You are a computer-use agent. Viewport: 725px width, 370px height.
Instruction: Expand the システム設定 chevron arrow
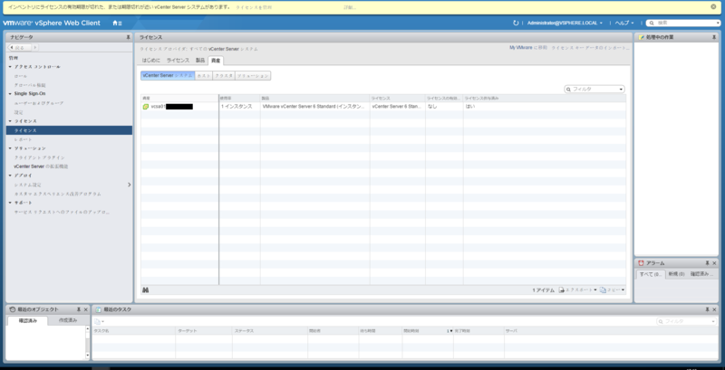(x=129, y=185)
